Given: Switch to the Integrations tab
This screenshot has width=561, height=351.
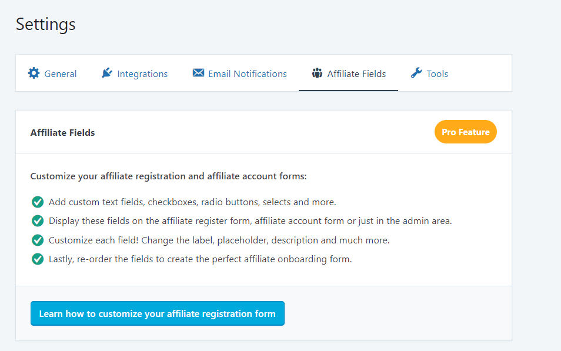Looking at the screenshot, I should (134, 73).
